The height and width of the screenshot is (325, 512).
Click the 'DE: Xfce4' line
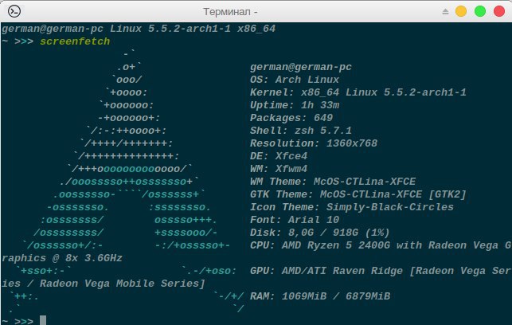pyautogui.click(x=279, y=156)
